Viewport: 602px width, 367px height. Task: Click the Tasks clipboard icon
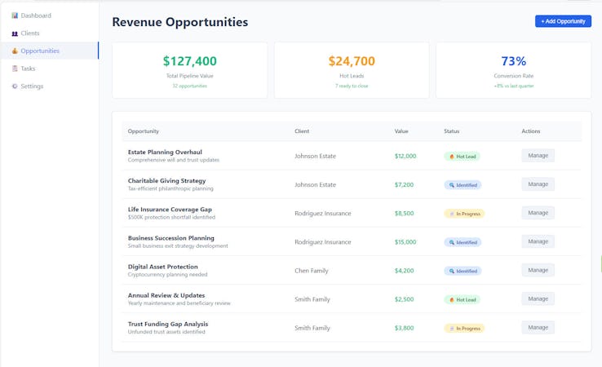point(15,69)
